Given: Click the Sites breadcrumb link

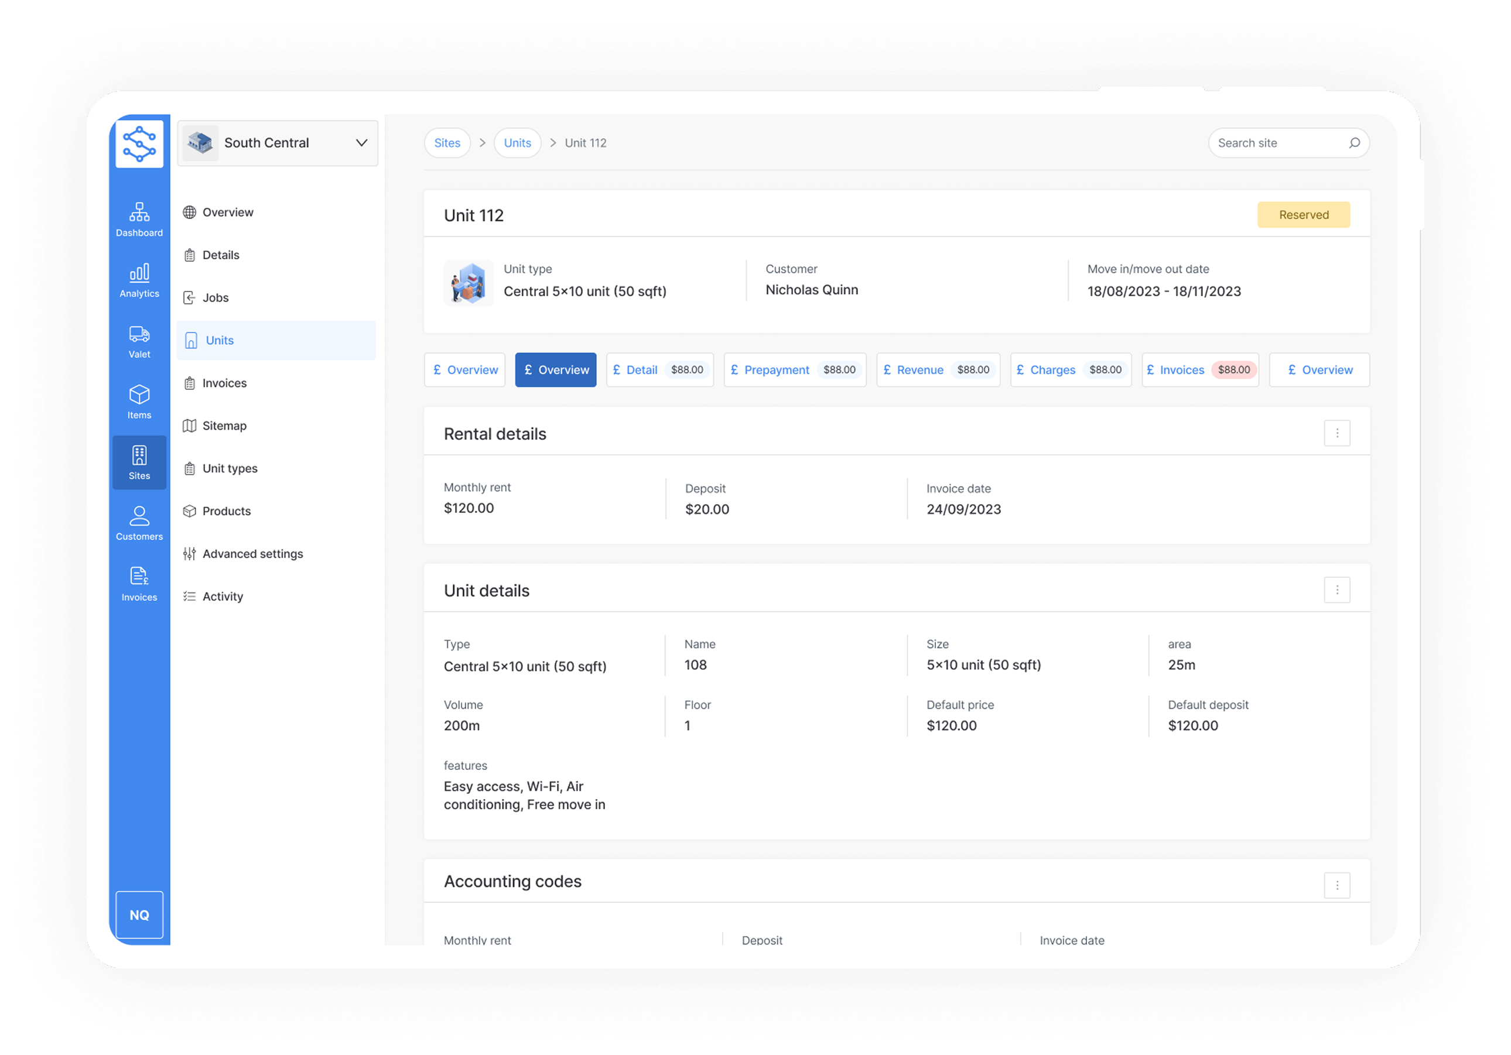Looking at the screenshot, I should coord(447,143).
